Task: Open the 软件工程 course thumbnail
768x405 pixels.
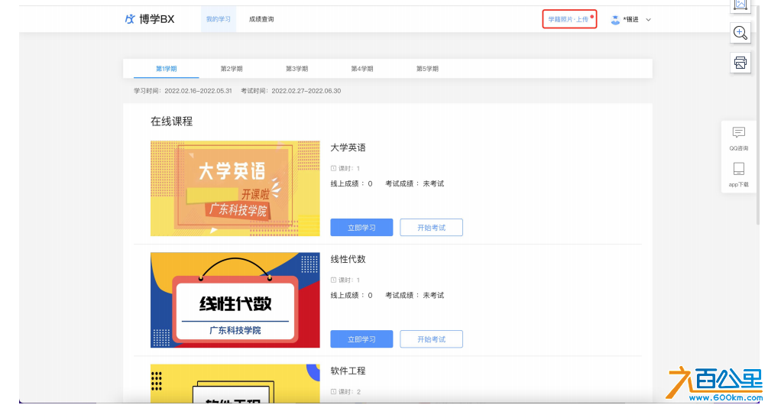Action: (235, 384)
